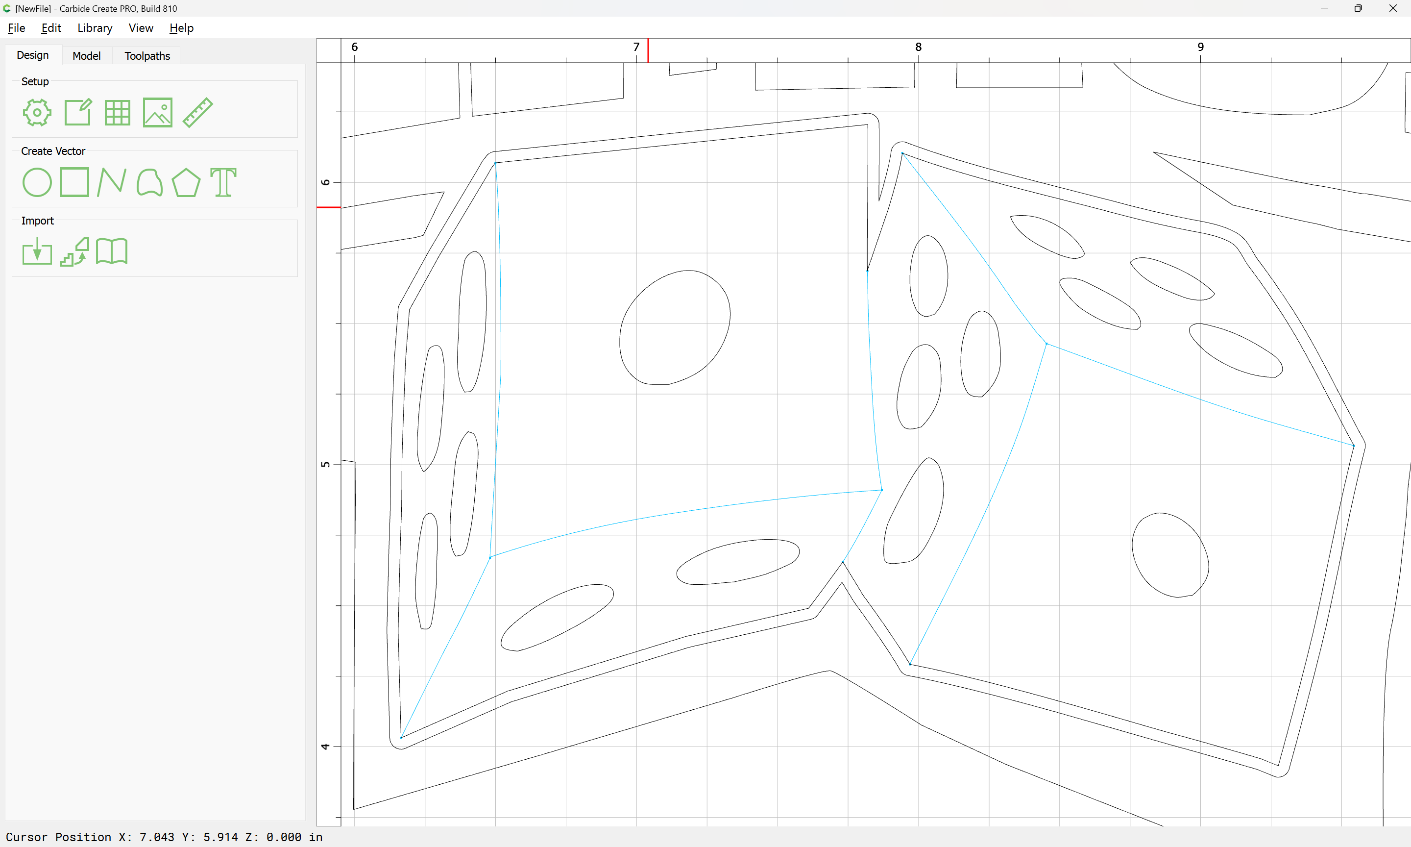Open the File menu
The image size is (1411, 847).
17,28
